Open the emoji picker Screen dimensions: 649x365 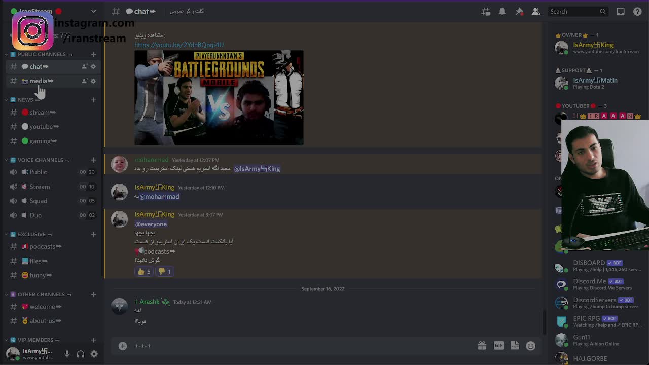[x=531, y=346]
